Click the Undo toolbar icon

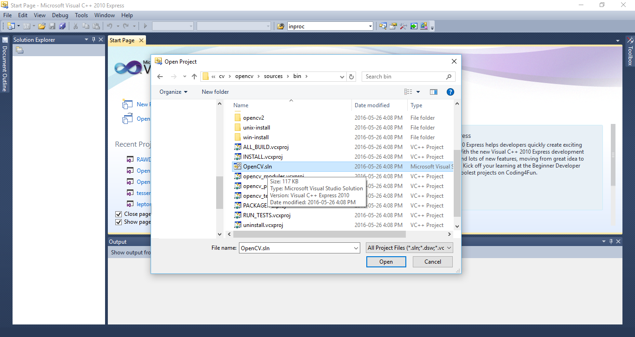[x=110, y=26]
